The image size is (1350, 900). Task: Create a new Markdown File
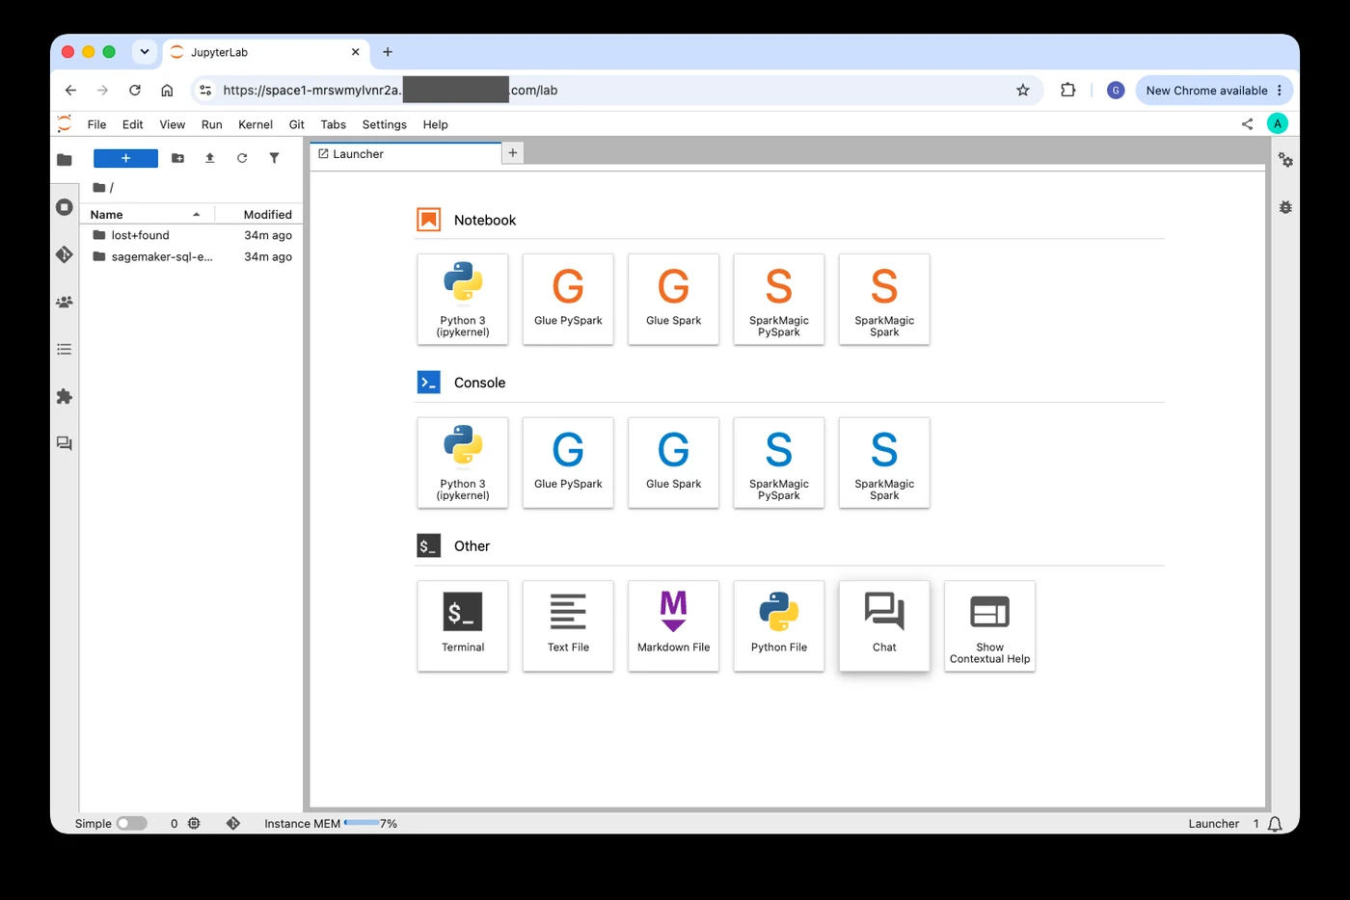coord(673,625)
